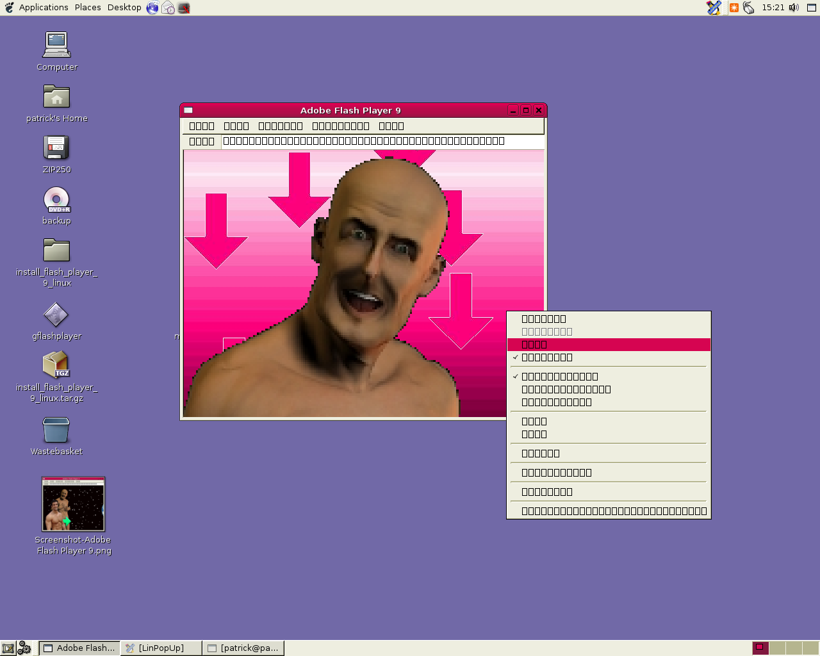Click the window selector icon in top-right
Viewport: 820px width, 656px height.
(x=812, y=8)
